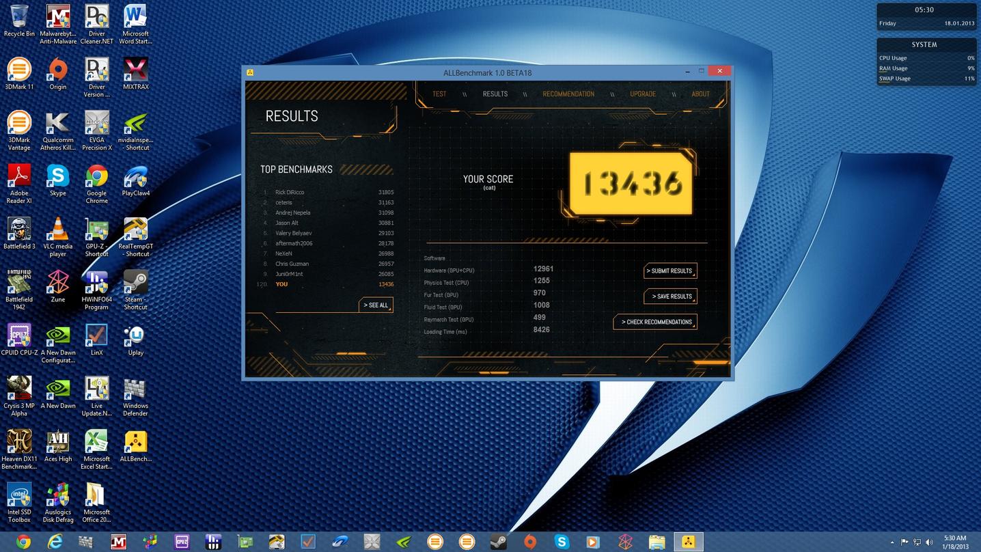The image size is (981, 552).
Task: Click SEE ALL under top benchmarks
Action: (376, 305)
